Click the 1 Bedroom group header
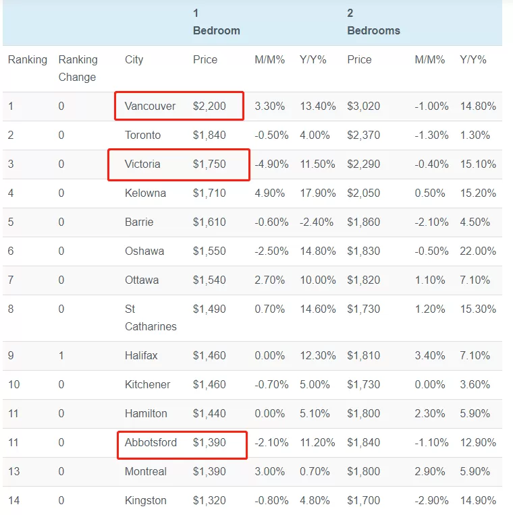 [x=217, y=22]
